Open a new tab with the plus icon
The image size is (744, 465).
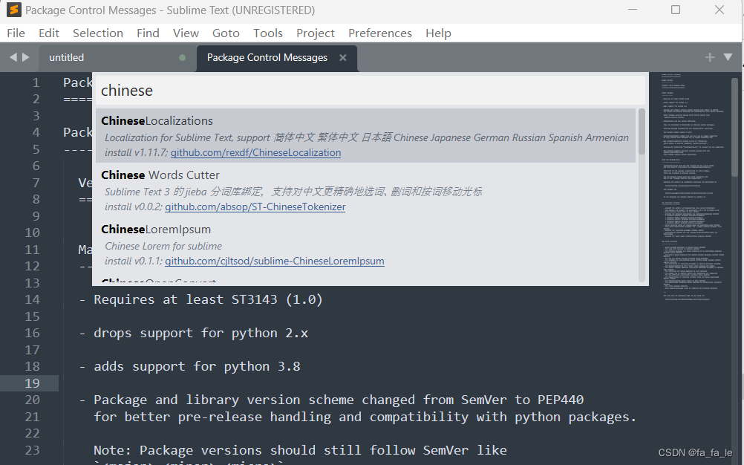click(710, 57)
